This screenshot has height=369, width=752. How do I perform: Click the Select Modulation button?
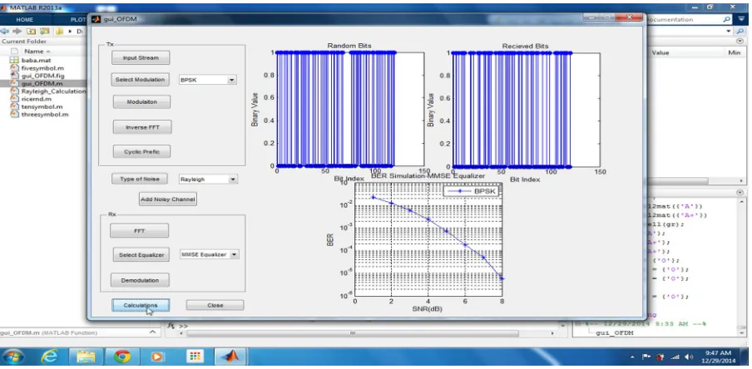[140, 80]
